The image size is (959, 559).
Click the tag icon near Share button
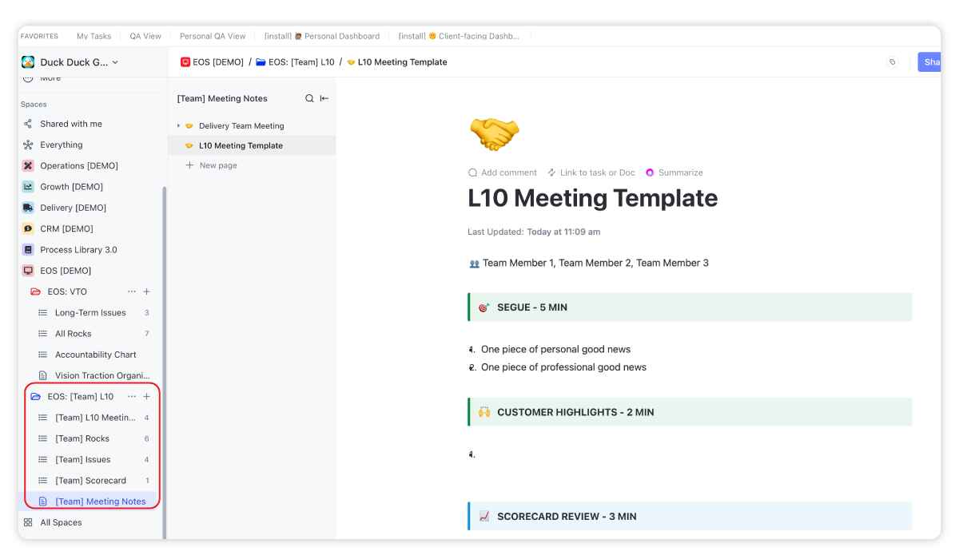pos(893,62)
